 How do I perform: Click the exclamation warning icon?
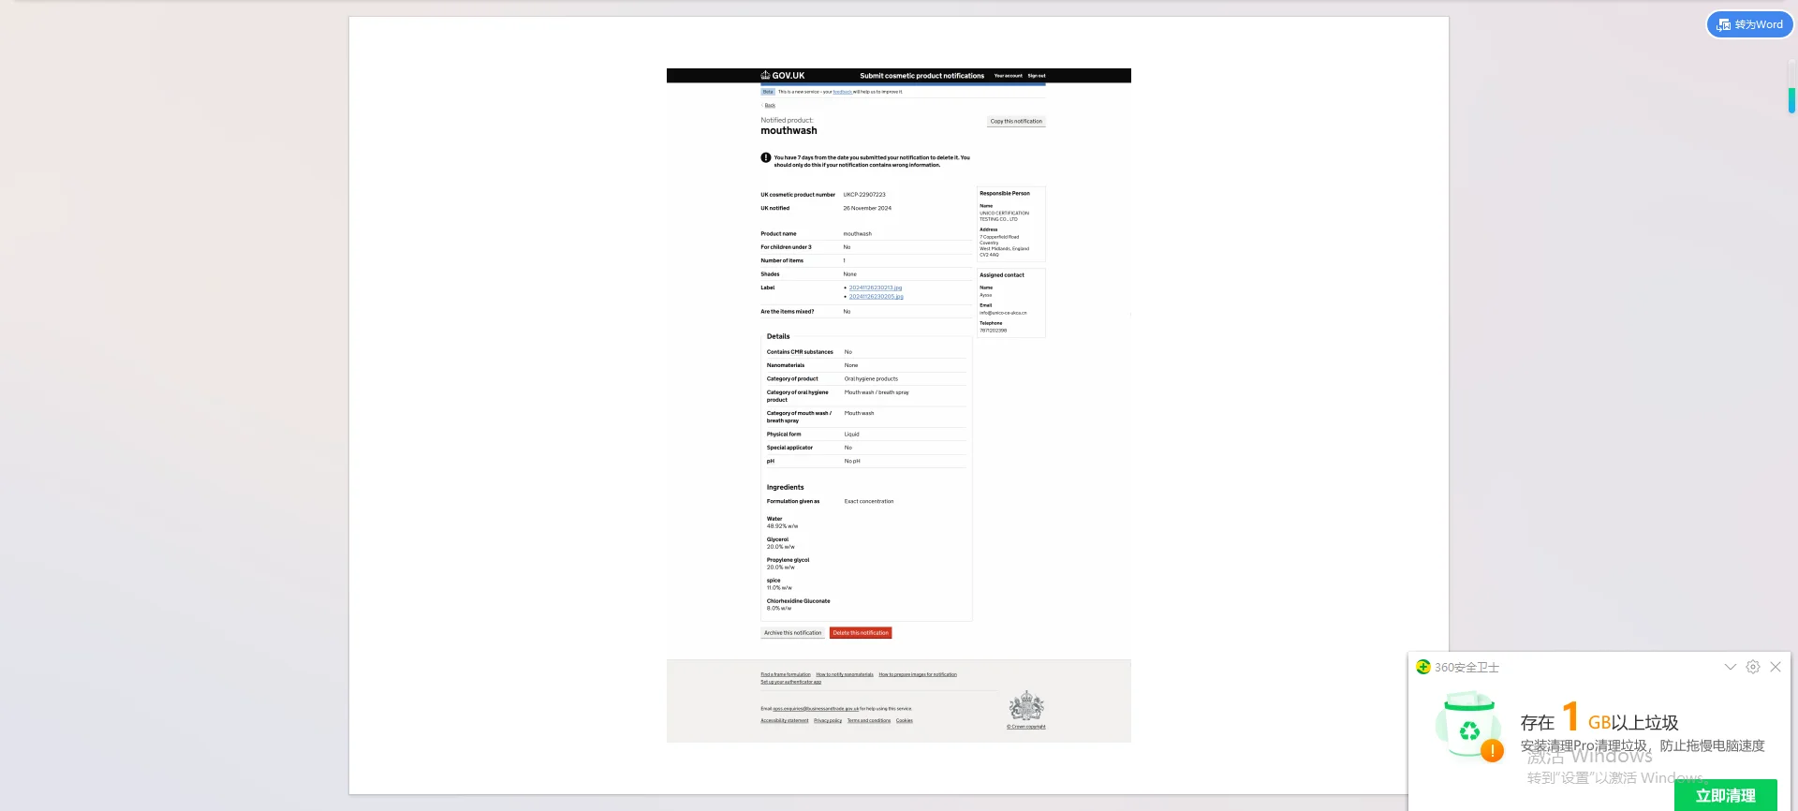click(x=766, y=158)
